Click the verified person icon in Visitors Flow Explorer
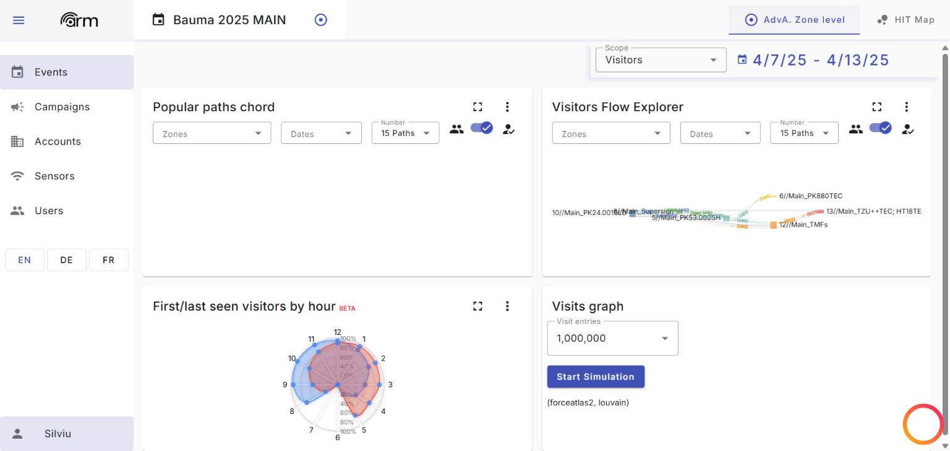The height and width of the screenshot is (451, 950). click(x=908, y=129)
